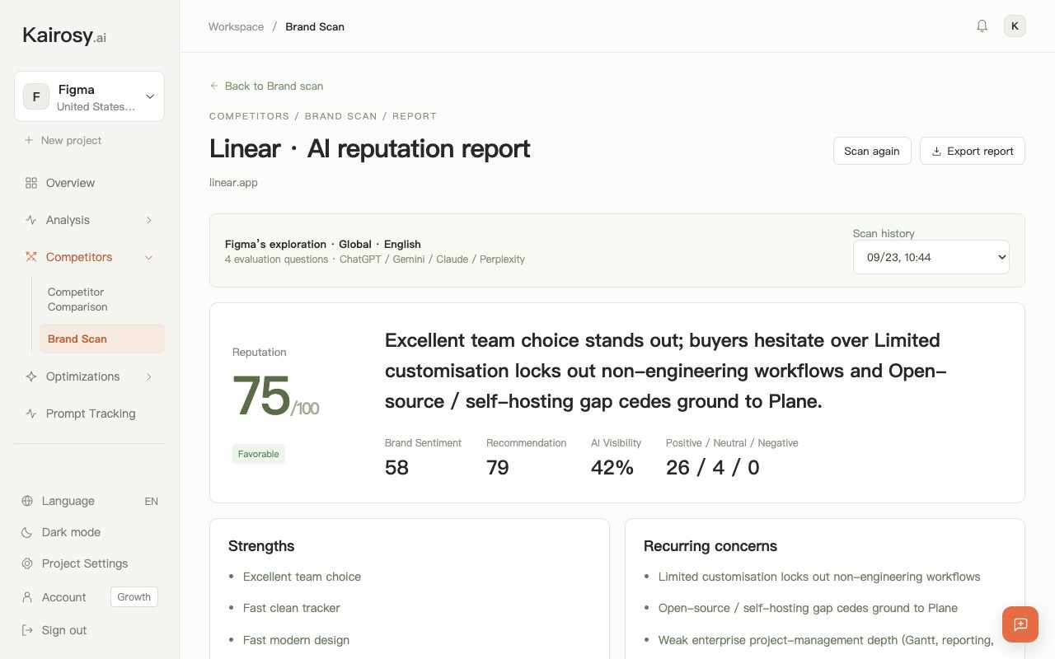Click the Growth plan badge
This screenshot has width=1055, height=659.
(x=134, y=597)
